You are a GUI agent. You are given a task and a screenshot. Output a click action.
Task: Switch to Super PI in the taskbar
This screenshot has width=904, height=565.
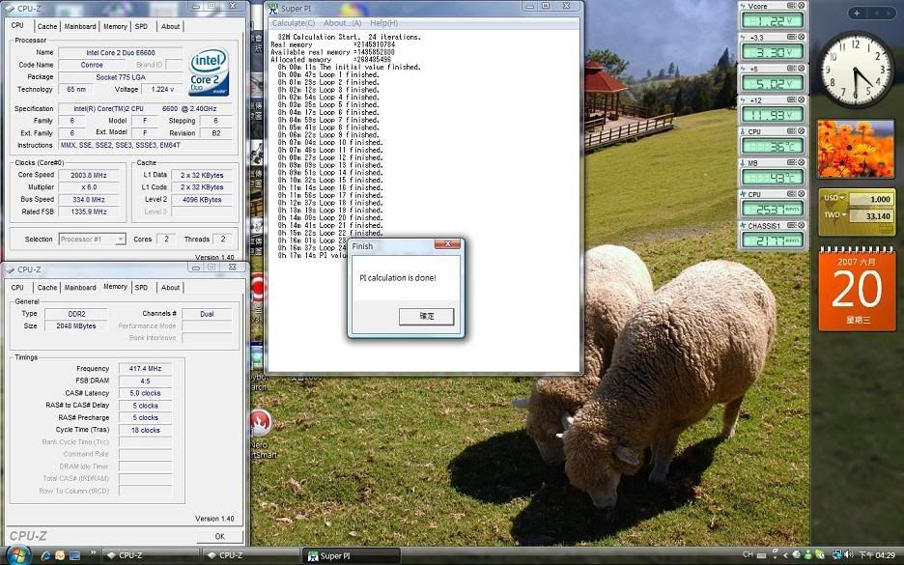pyautogui.click(x=352, y=555)
